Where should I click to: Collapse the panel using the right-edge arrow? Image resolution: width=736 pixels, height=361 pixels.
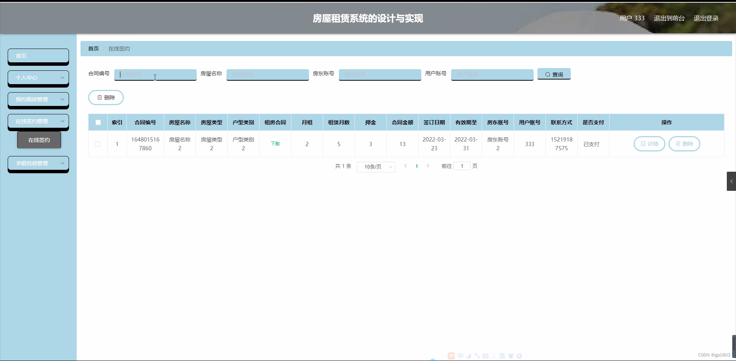731,181
